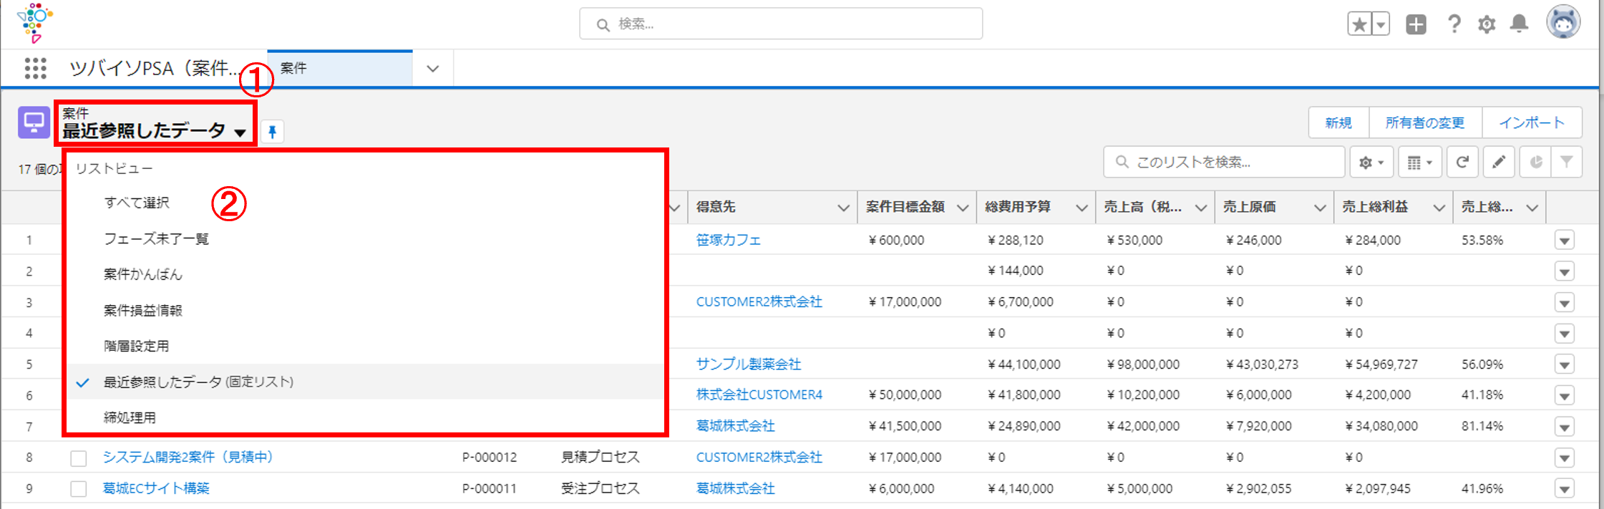The image size is (1604, 509).
Task: Open the setup gear icon in header
Action: coord(1487,24)
